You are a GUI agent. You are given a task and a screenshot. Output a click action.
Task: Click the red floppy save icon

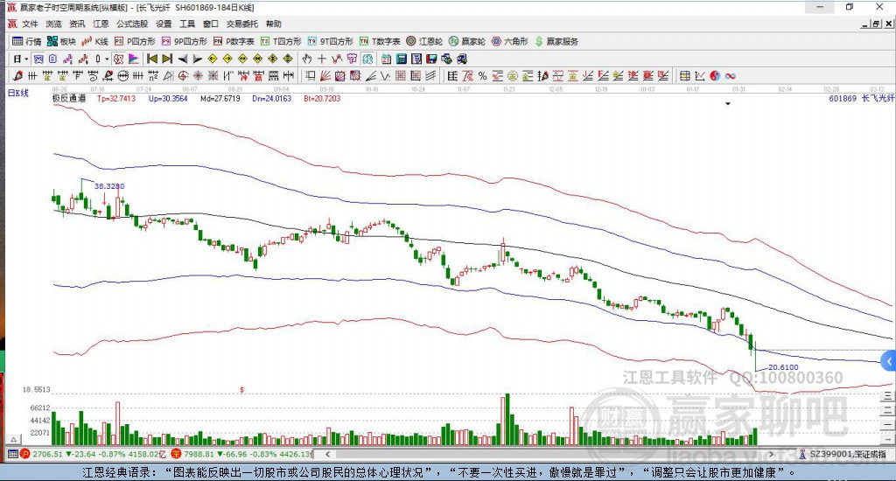coord(430,59)
